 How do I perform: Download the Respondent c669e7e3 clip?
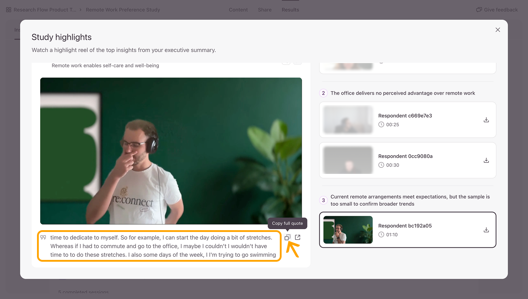[486, 120]
